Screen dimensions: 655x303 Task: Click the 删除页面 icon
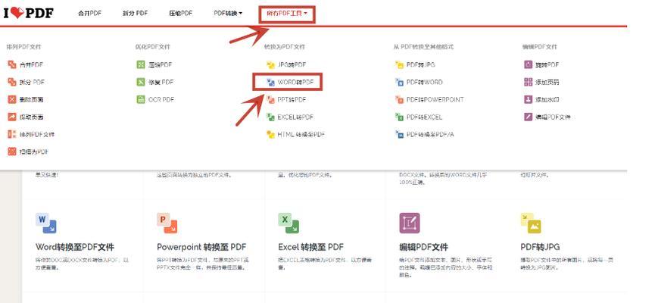tap(11, 99)
